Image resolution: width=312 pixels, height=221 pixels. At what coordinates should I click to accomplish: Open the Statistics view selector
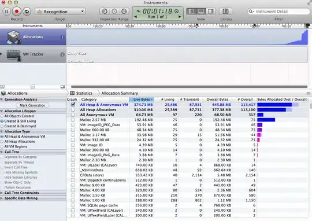[x=81, y=93]
